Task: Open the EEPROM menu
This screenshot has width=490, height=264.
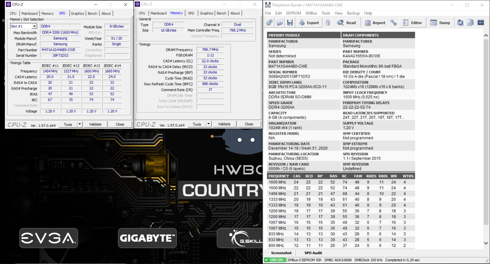Action: (x=293, y=13)
